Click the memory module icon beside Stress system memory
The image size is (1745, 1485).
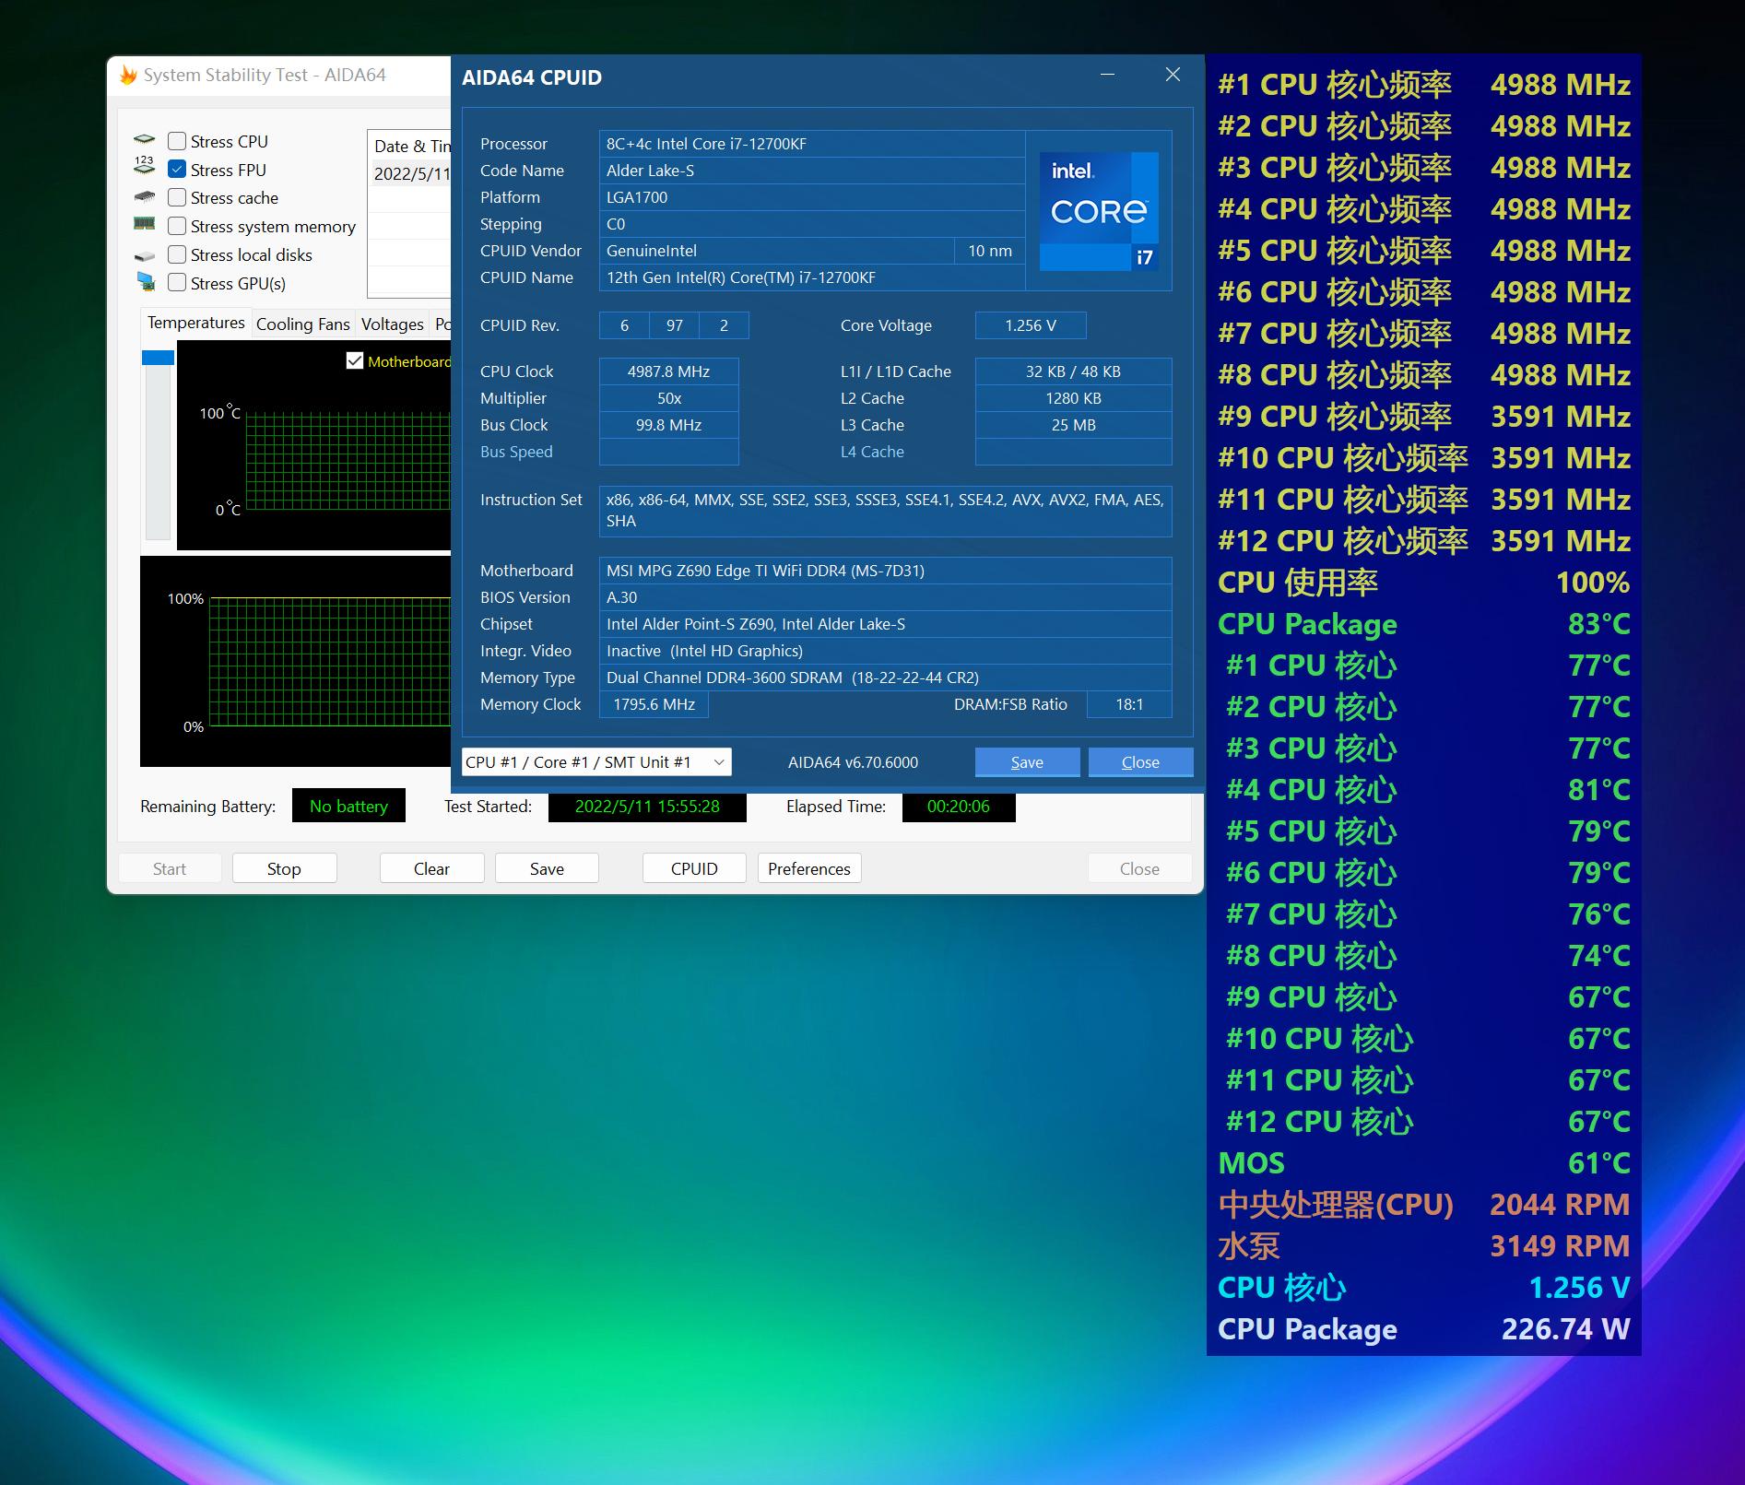(x=145, y=224)
